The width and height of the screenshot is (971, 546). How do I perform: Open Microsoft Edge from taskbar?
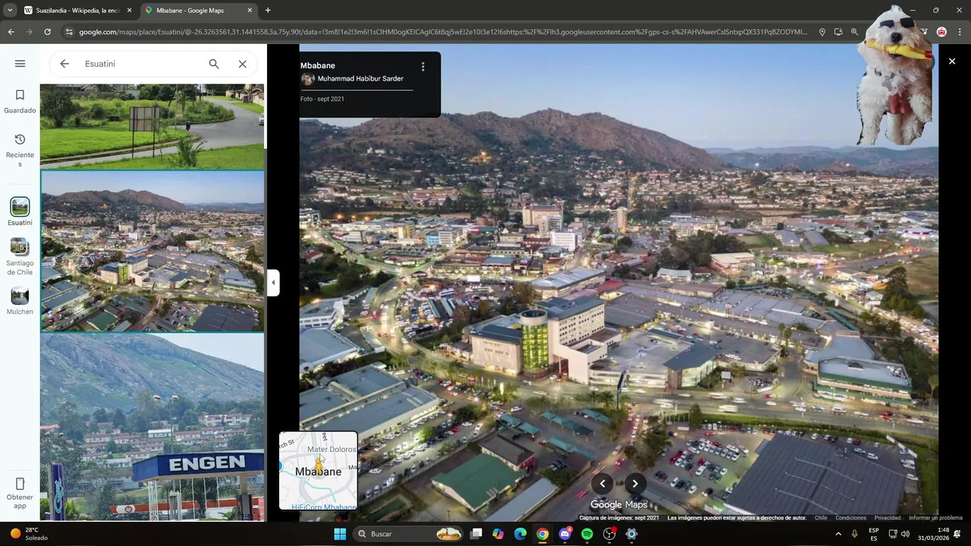click(520, 534)
